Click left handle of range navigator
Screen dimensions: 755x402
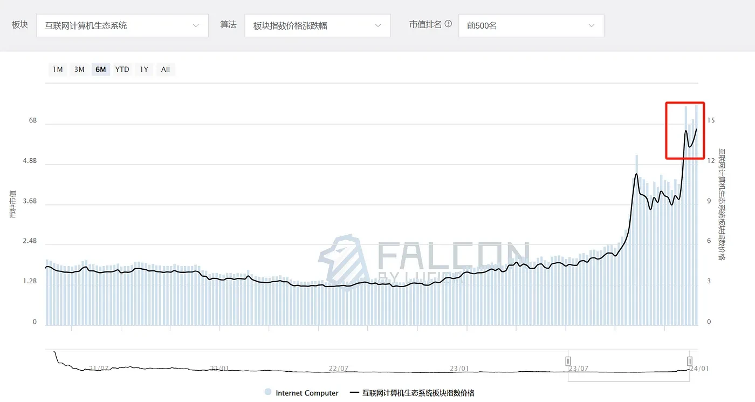(568, 361)
